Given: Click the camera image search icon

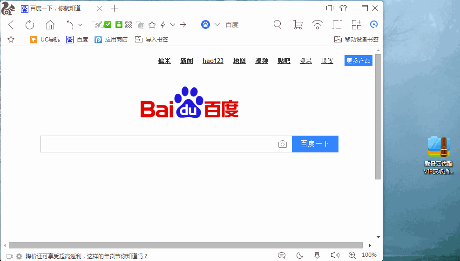Looking at the screenshot, I should (283, 144).
